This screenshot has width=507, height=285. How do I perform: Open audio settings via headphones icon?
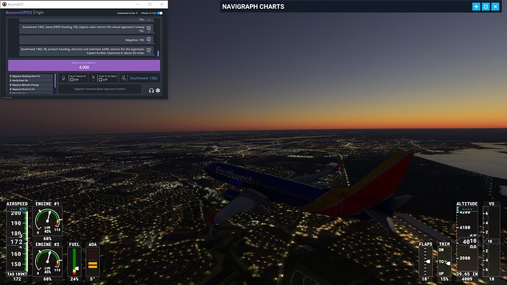coord(151,90)
